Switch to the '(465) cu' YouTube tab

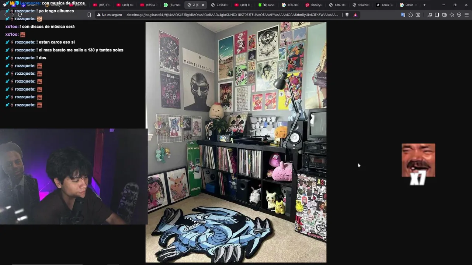pos(125,5)
